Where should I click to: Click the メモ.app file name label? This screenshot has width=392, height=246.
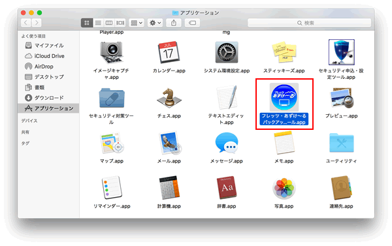[284, 161]
